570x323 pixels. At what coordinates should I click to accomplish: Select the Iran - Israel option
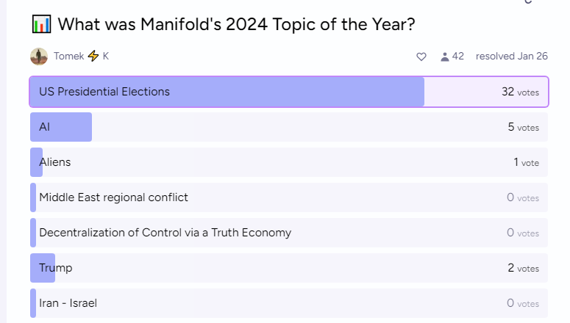(x=289, y=303)
